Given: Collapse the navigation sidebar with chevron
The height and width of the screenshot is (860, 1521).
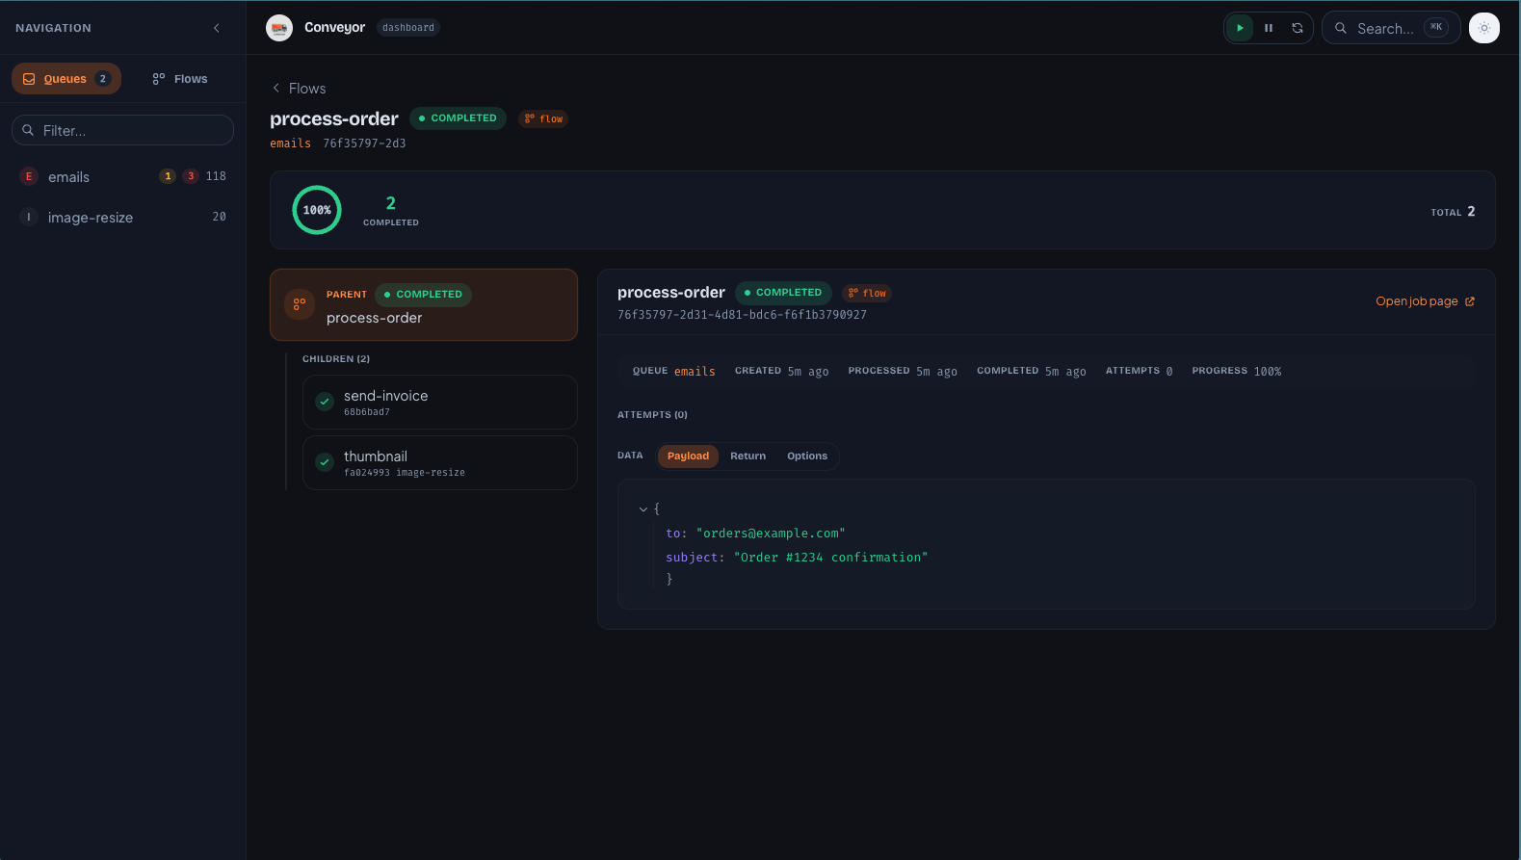Looking at the screenshot, I should [217, 28].
